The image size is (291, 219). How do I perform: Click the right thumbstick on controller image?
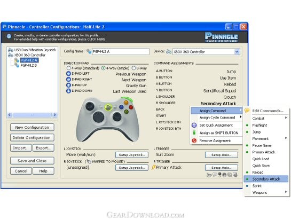[117, 117]
